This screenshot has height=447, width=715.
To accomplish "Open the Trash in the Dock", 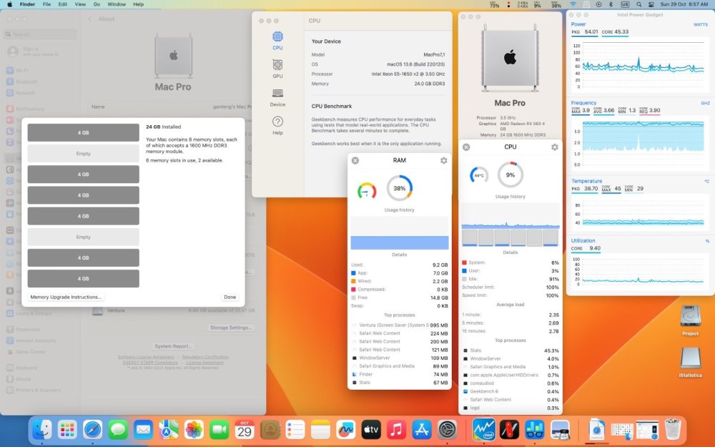I will pyautogui.click(x=673, y=430).
